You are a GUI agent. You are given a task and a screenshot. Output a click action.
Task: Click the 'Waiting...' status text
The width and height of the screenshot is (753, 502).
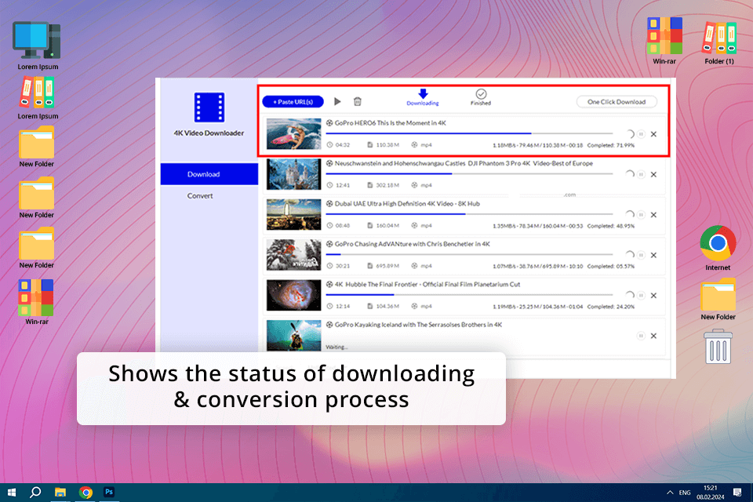tap(336, 347)
